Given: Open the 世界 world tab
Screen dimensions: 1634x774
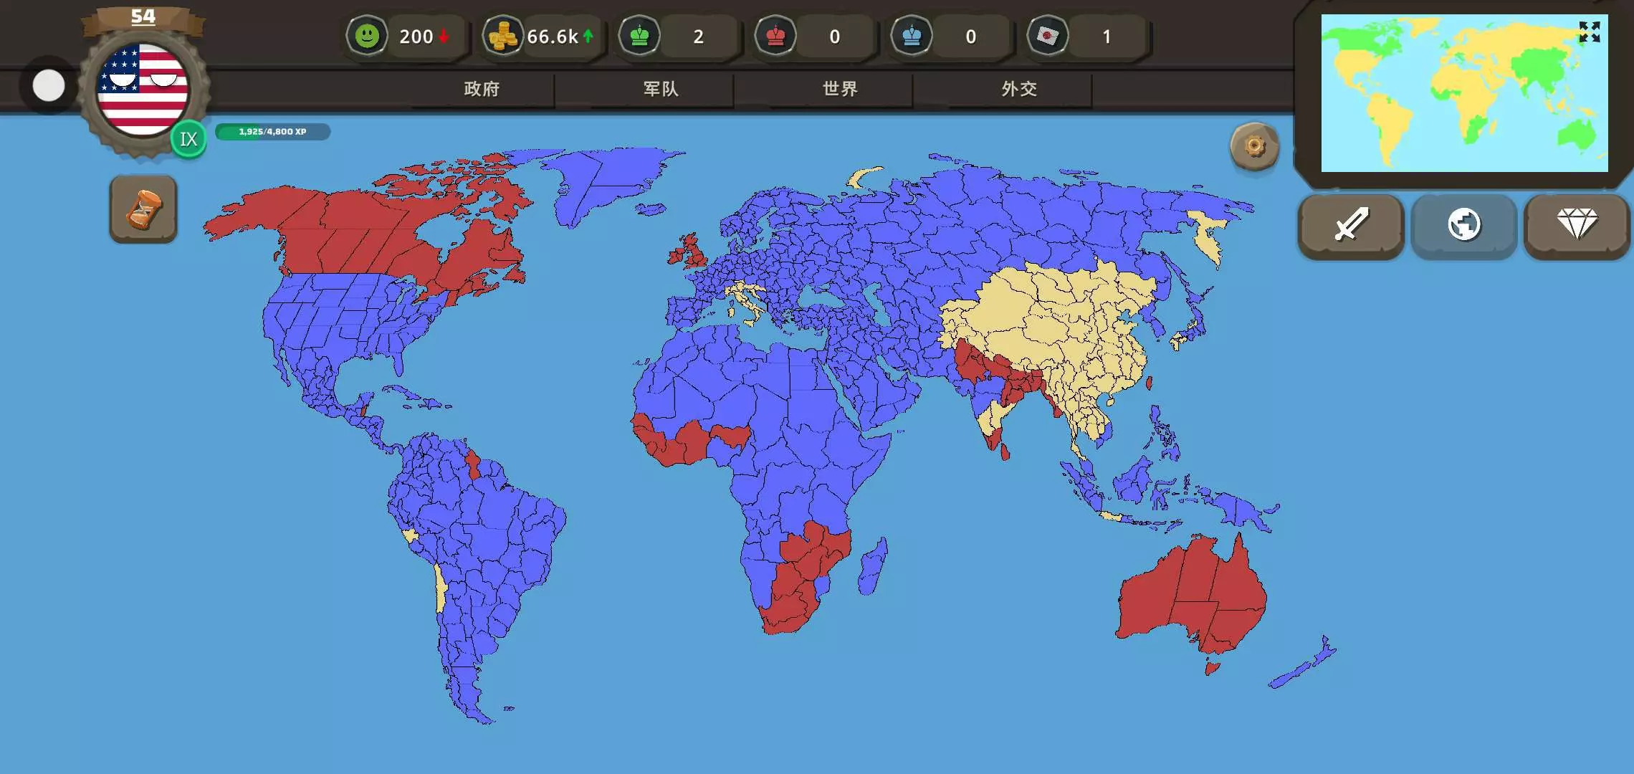Looking at the screenshot, I should pyautogui.click(x=840, y=89).
